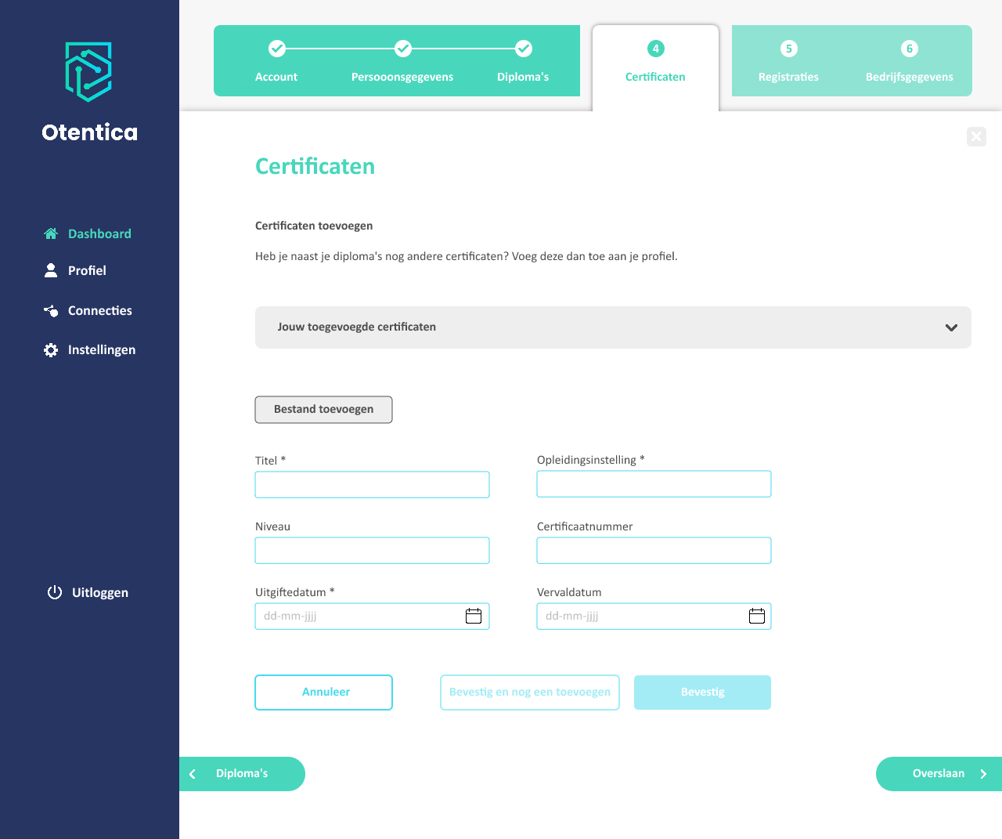This screenshot has height=839, width=1002.
Task: Click the right arrow beside Overslaan
Action: 984,774
